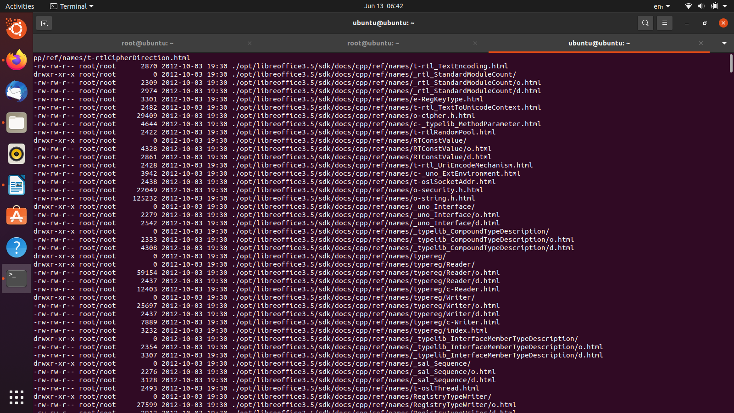Show Applications grid

[x=17, y=397]
